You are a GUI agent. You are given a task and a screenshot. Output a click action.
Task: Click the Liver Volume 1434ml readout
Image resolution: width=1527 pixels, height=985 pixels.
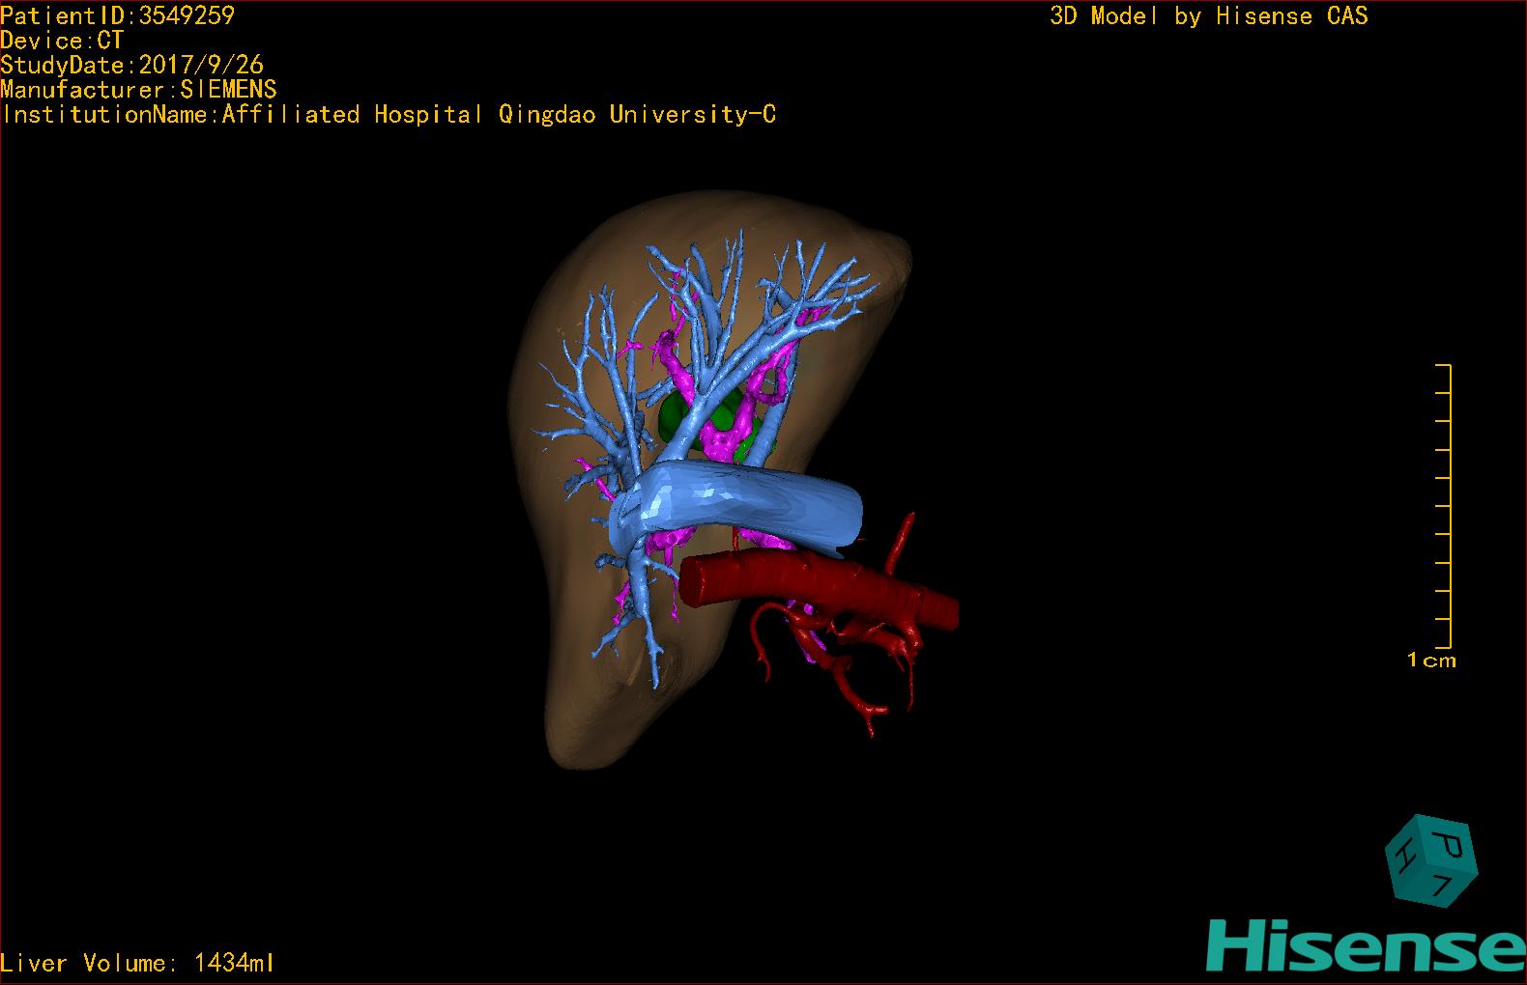[x=138, y=963]
